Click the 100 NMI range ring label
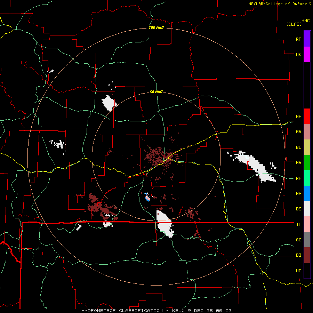 [x=156, y=27]
